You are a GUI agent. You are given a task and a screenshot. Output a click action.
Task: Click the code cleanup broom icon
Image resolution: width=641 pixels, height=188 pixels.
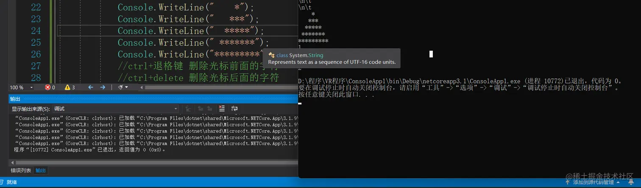(x=120, y=87)
